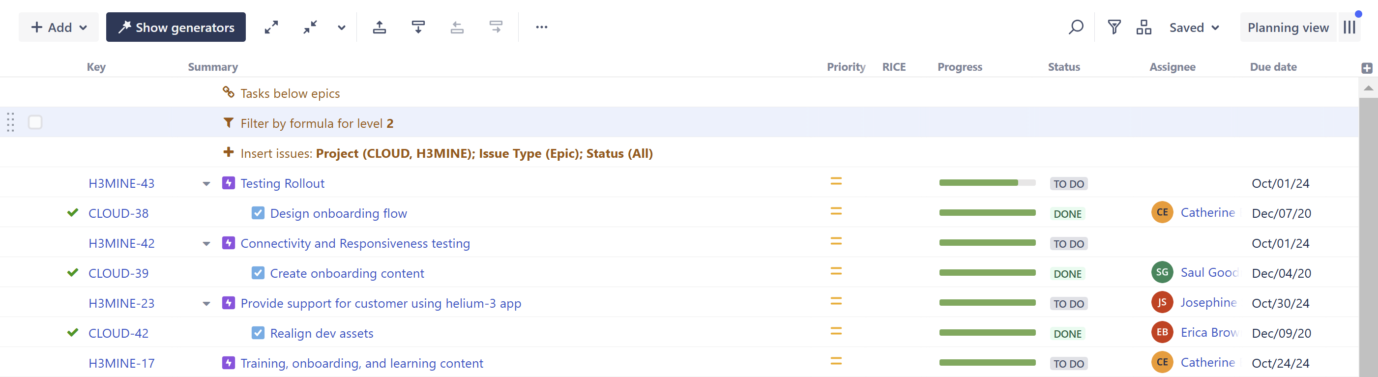
Task: Click the move item up icon
Action: pyautogui.click(x=379, y=27)
